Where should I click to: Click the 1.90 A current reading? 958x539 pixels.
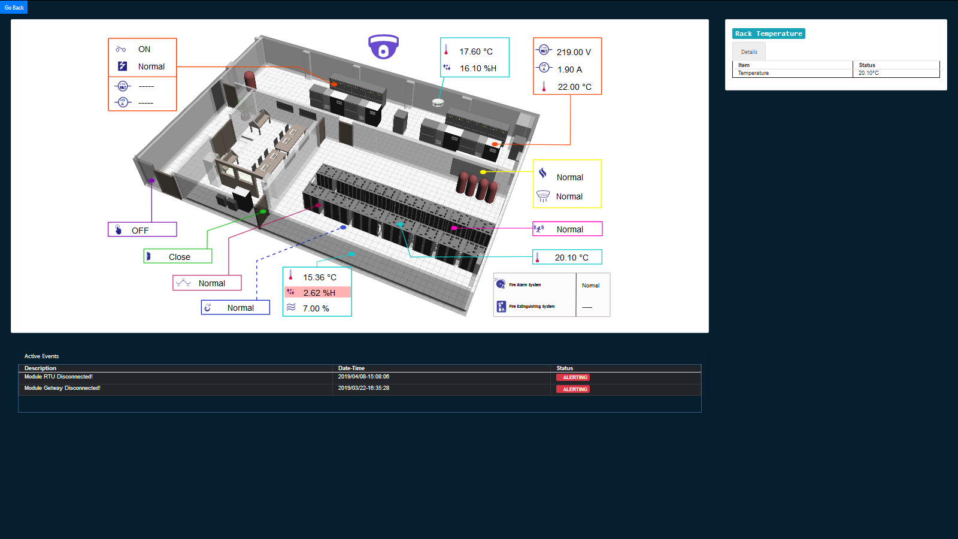coord(569,69)
